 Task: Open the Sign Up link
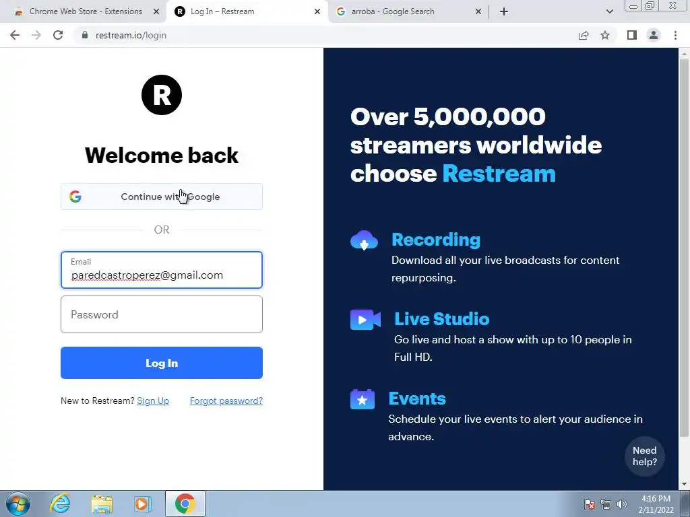[153, 401]
